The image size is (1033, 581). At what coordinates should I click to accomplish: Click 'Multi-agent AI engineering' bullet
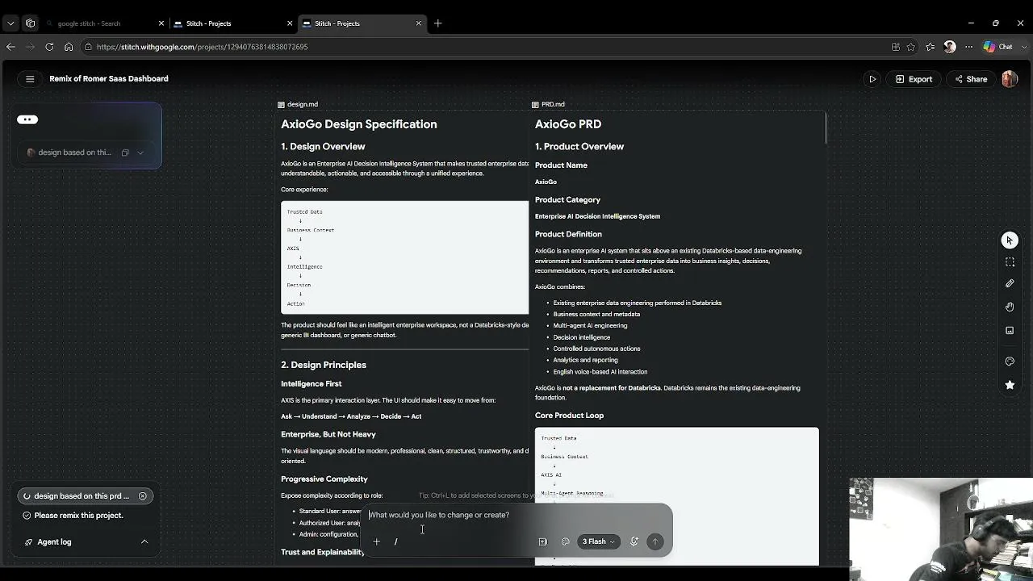point(590,326)
